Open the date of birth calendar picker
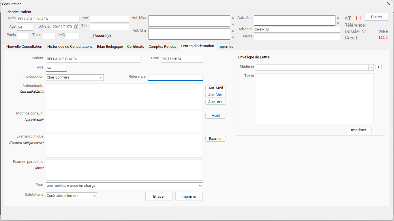Viewport: 394px width, 221px height. 76,27
